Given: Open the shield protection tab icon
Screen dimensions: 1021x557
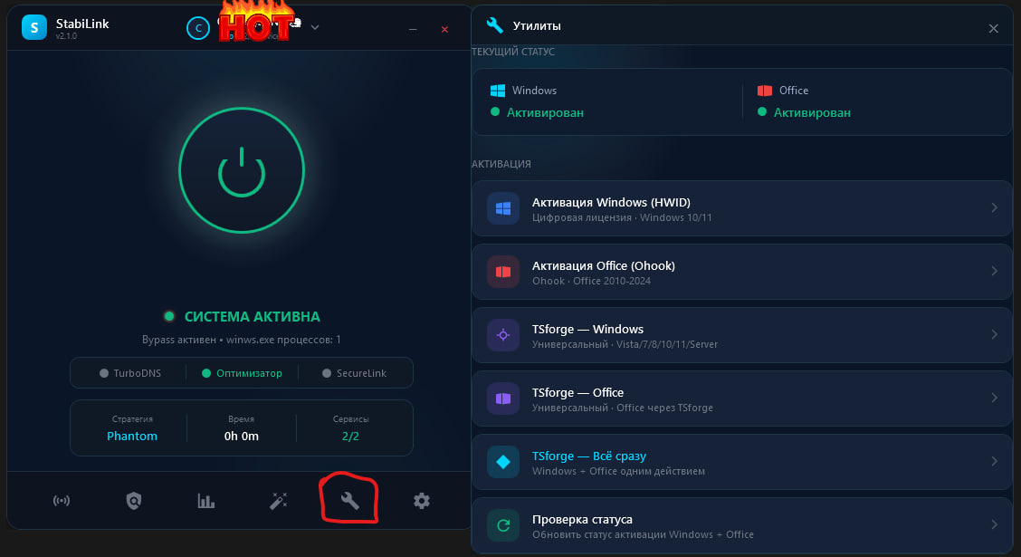Looking at the screenshot, I should point(133,501).
